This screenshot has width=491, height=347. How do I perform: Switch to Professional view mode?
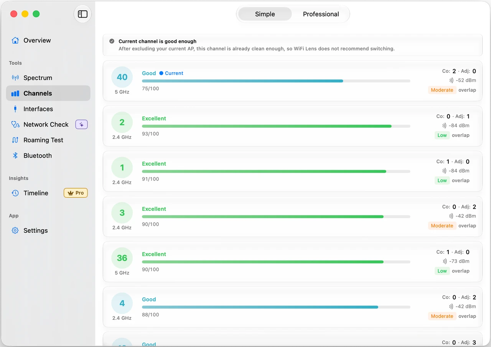click(321, 14)
